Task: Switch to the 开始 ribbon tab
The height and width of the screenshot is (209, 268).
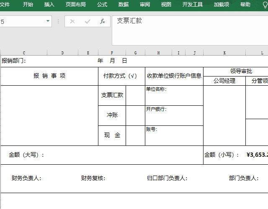Action: point(28,4)
